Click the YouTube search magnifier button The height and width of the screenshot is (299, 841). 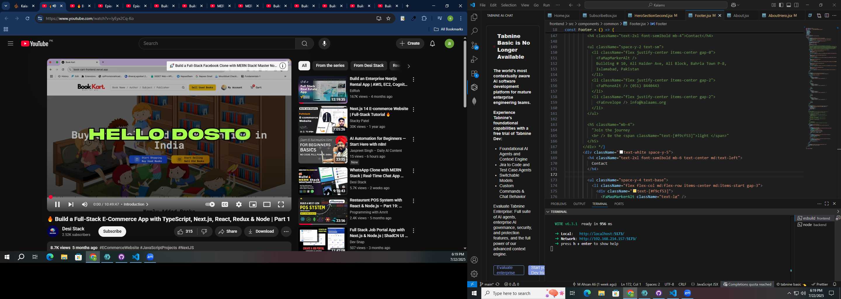pos(304,44)
